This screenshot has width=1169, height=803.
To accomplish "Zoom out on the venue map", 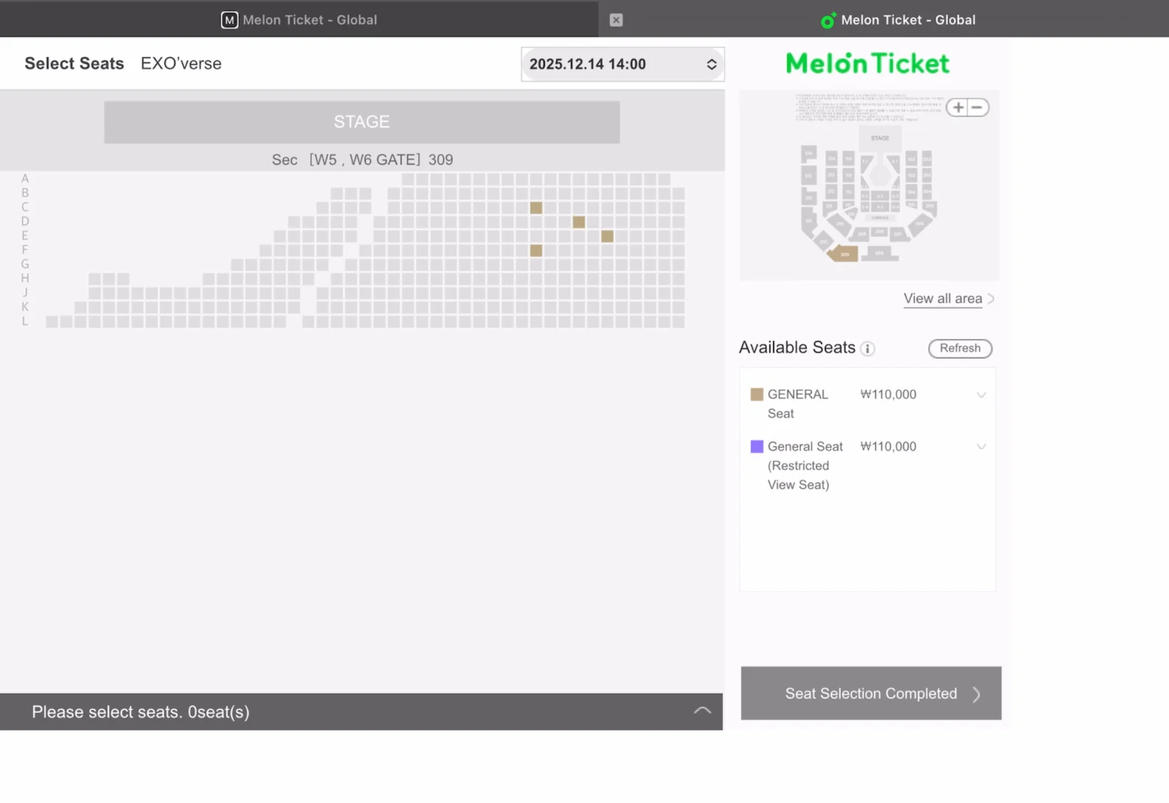I will pyautogui.click(x=978, y=108).
